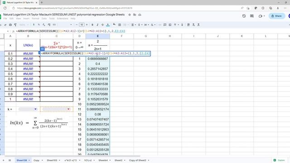Open text color picker
This screenshot has width=290, height=163.
(x=108, y=25)
